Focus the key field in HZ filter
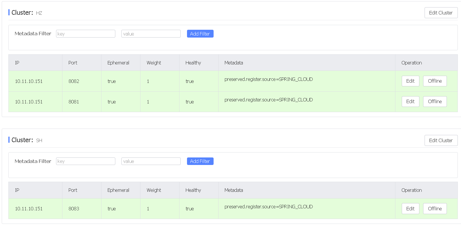The height and width of the screenshot is (232, 461). click(86, 34)
